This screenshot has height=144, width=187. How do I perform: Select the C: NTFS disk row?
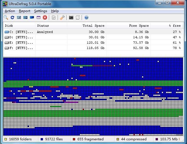coord(19,32)
